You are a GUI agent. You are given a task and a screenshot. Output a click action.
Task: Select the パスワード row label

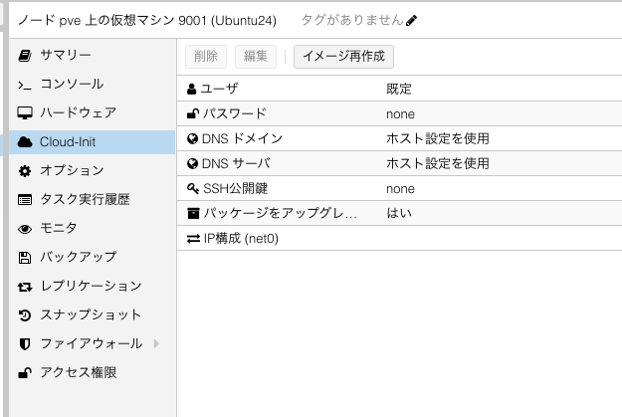(235, 113)
